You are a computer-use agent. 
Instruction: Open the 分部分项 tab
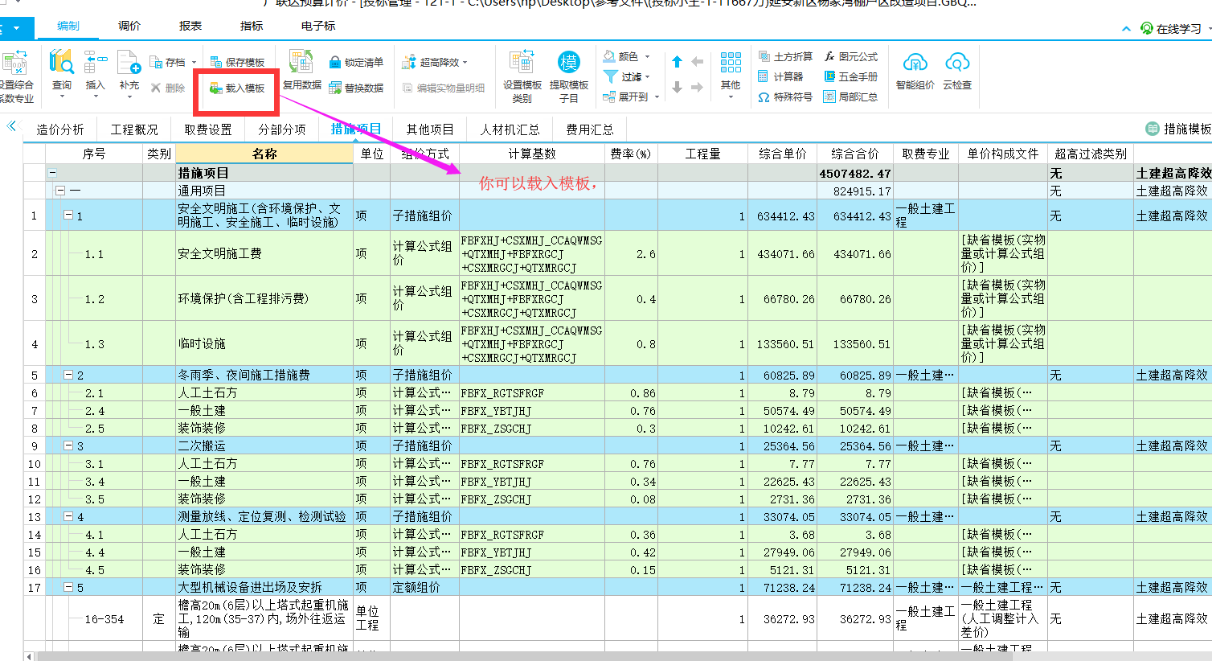tap(281, 129)
